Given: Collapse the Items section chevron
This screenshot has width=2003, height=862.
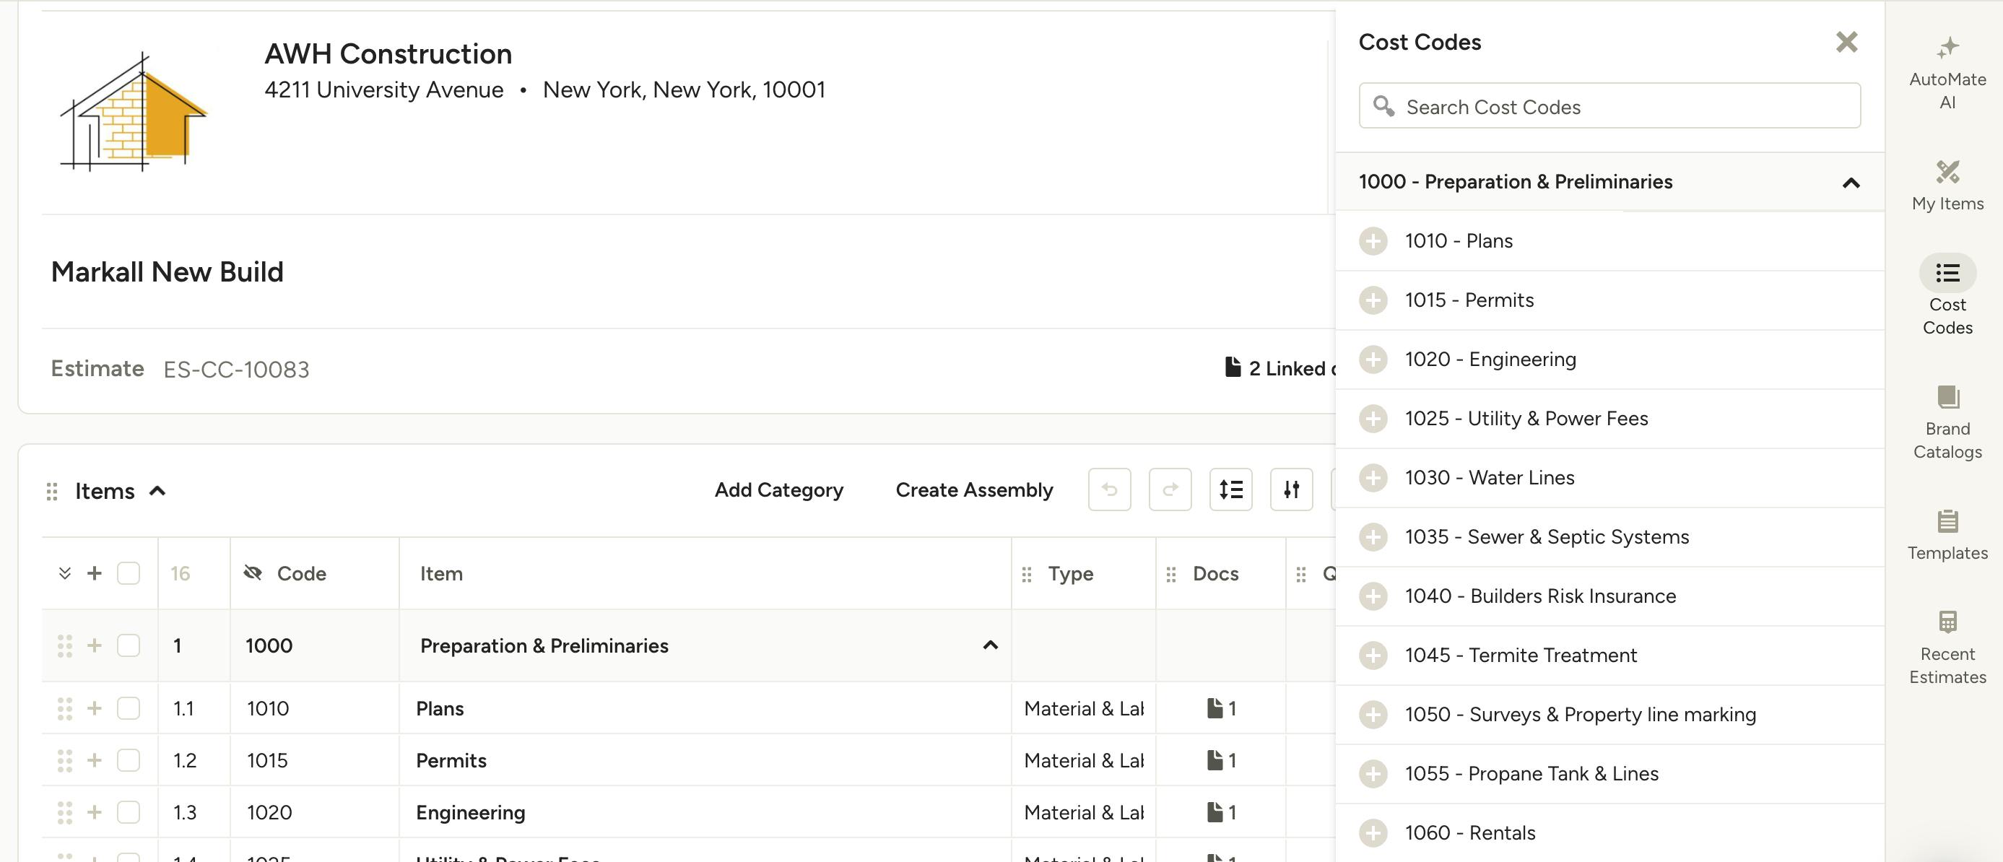Looking at the screenshot, I should coord(157,491).
